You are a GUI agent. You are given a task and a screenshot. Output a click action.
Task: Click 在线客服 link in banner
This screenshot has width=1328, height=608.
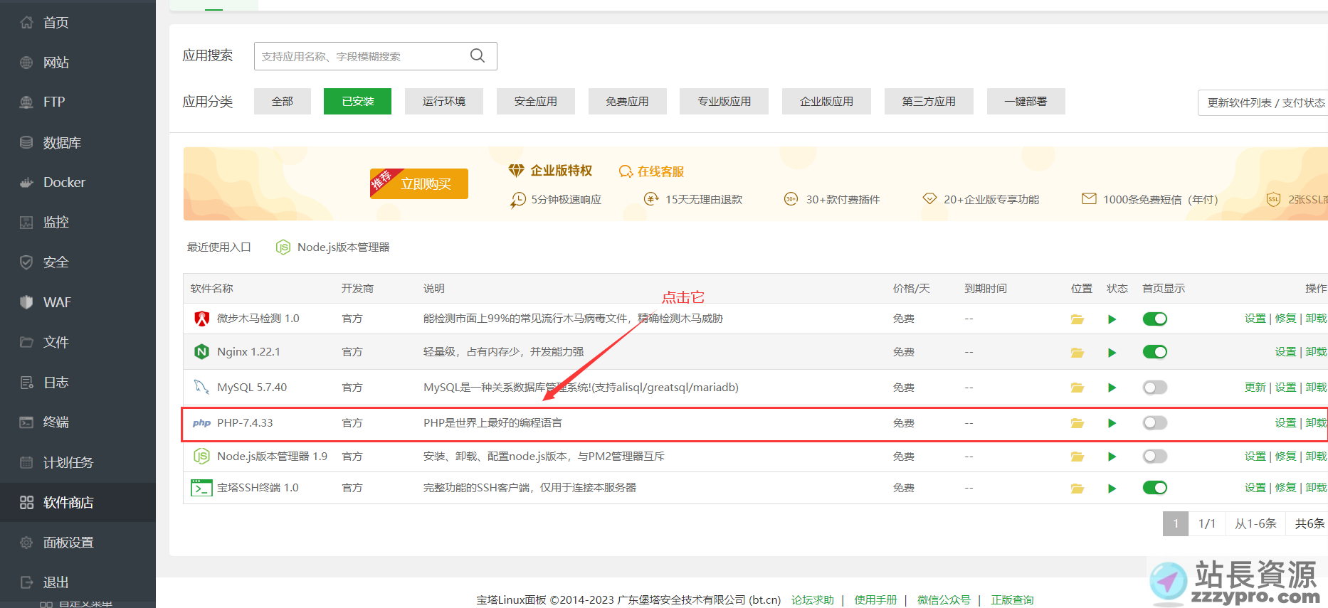[x=651, y=171]
